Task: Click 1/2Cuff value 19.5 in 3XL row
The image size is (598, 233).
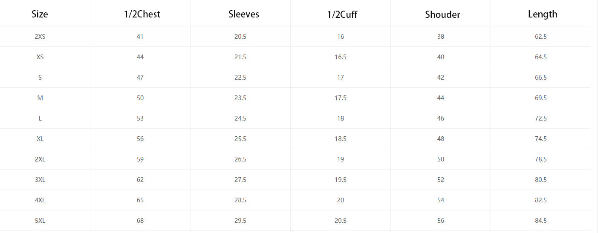Action: pos(341,180)
